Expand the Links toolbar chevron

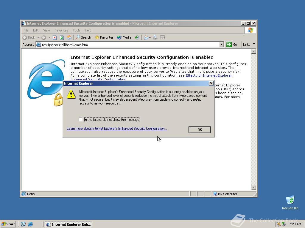click(254, 44)
